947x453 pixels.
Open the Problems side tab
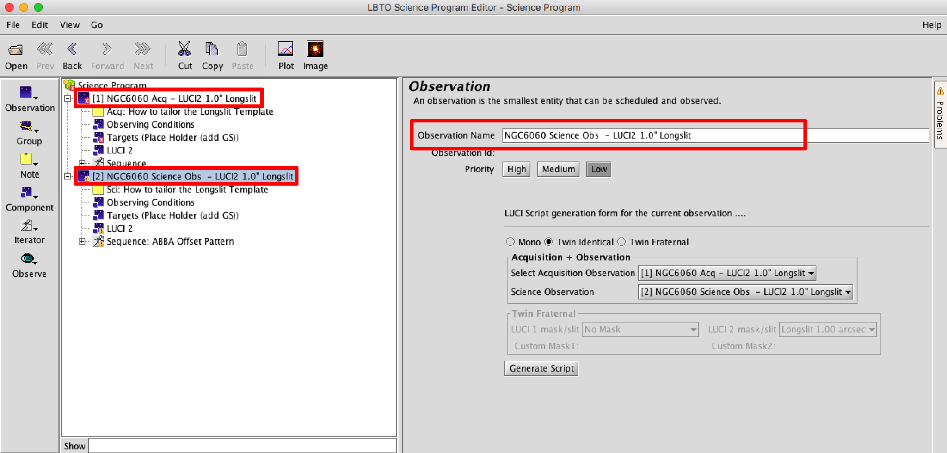tap(940, 115)
